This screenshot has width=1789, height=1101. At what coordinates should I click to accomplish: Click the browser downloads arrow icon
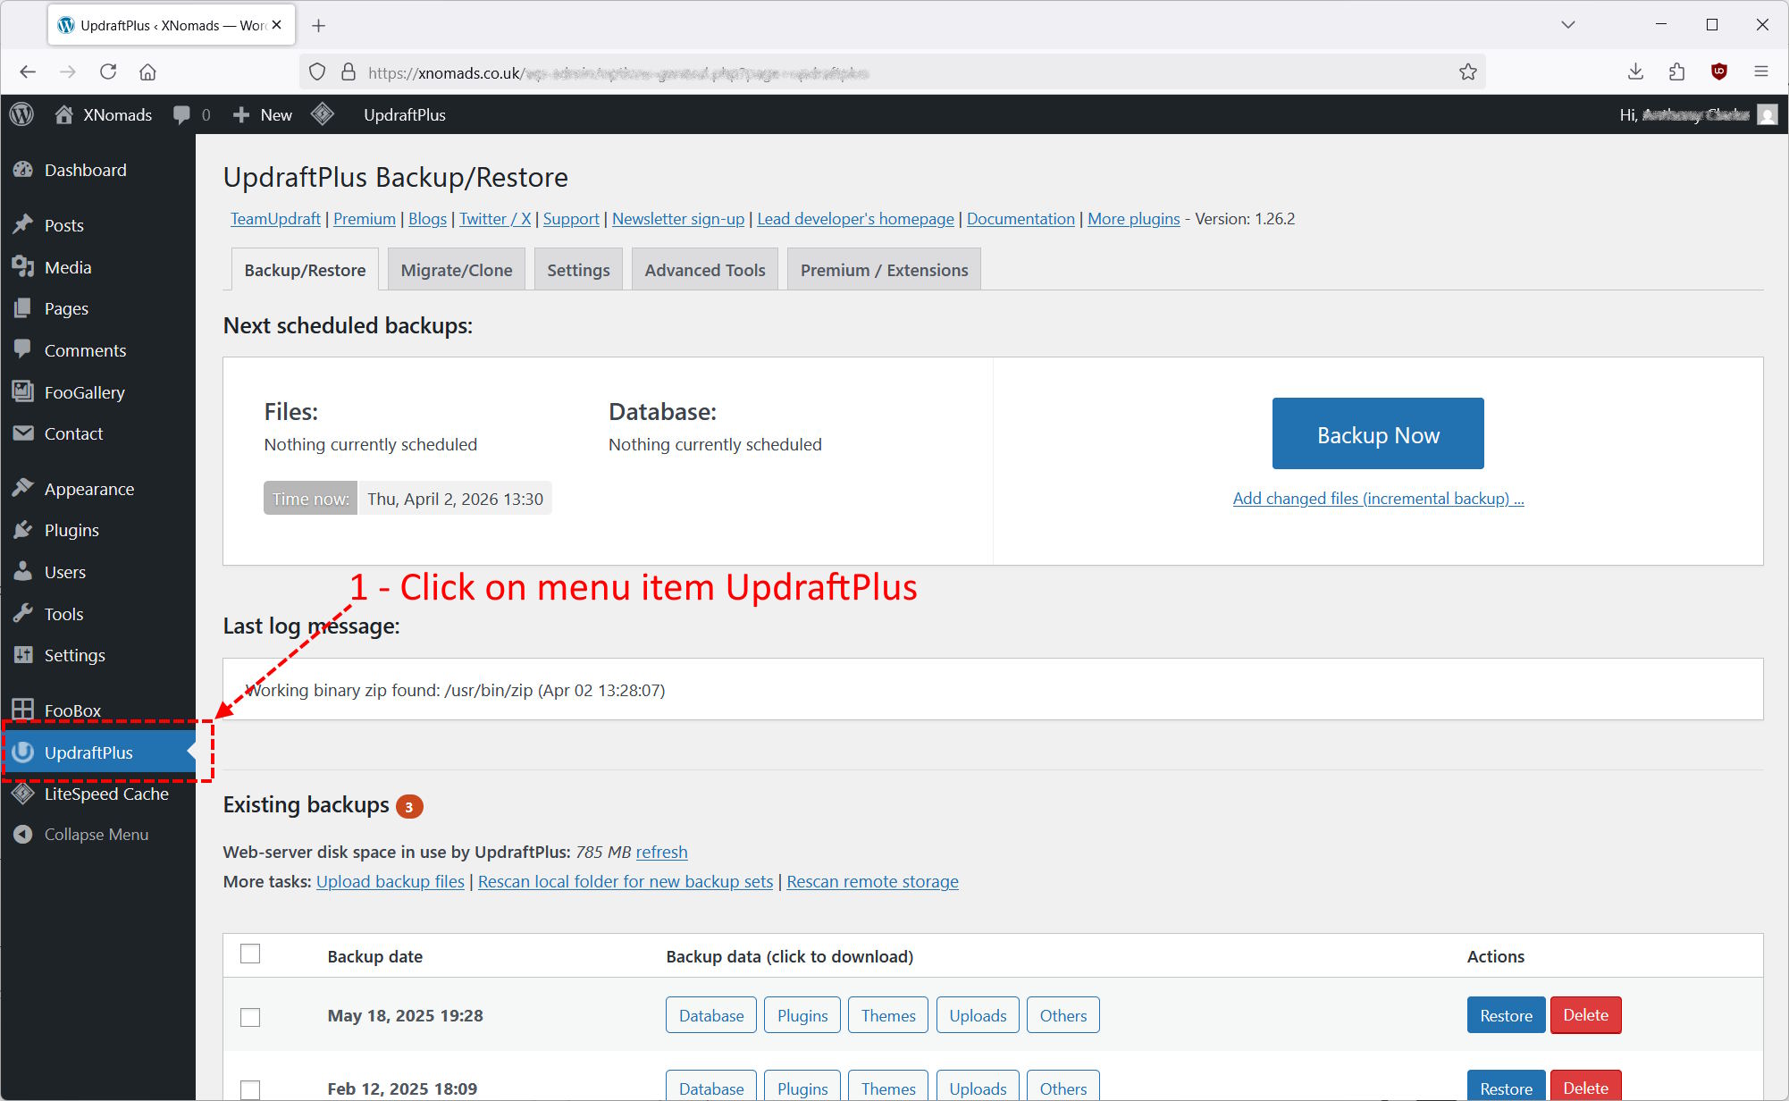(1635, 72)
